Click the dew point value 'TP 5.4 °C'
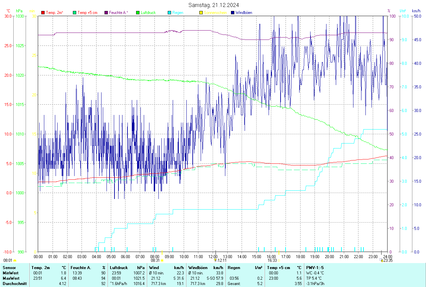Screen dimensions: 426x287 314,278
